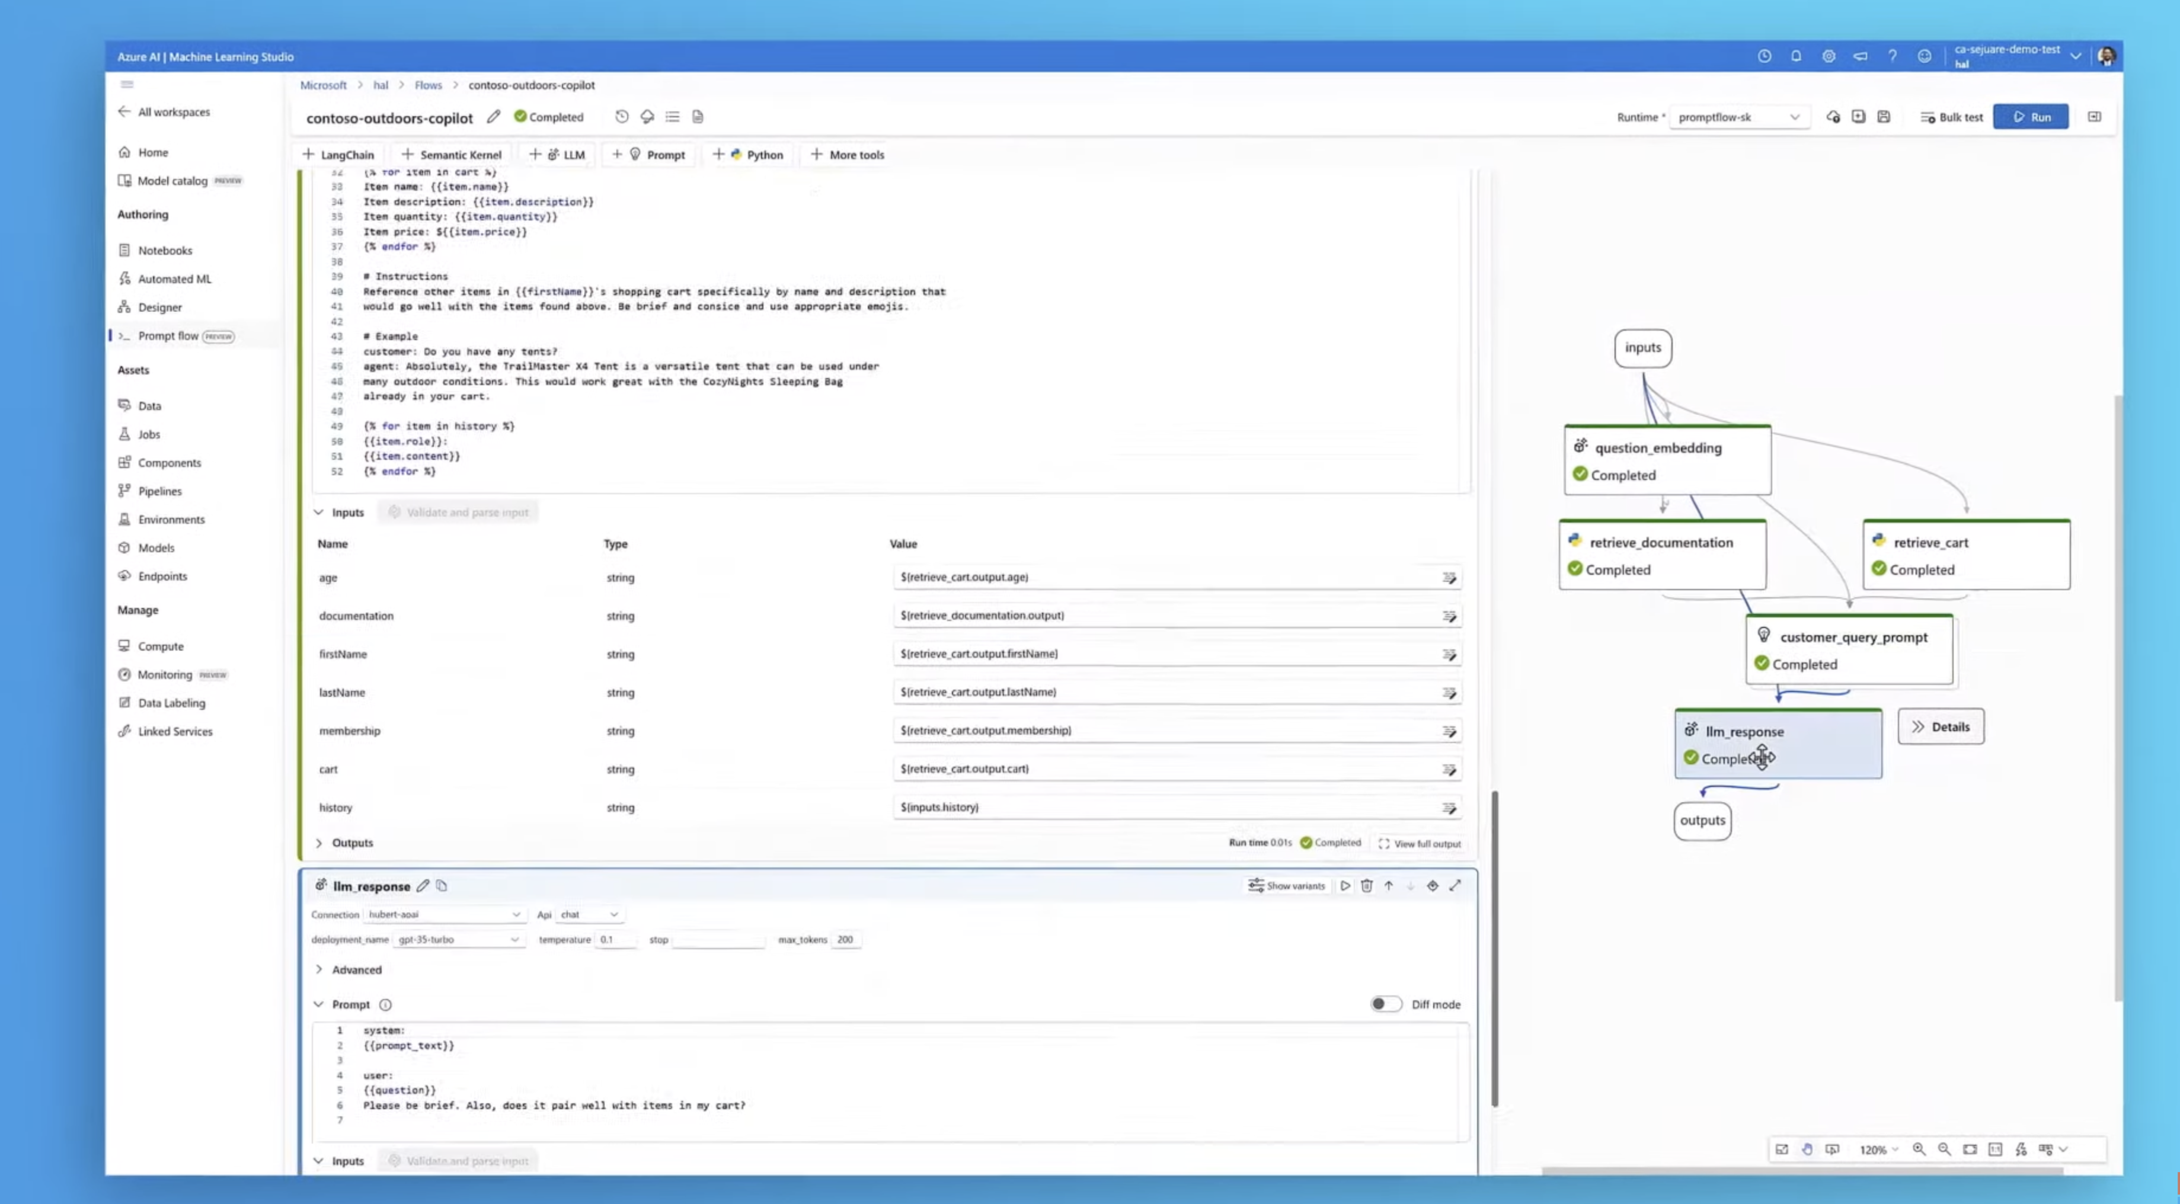Viewport: 2180px width, 1204px height.
Task: Edit flow name with pencil icon
Action: point(493,117)
